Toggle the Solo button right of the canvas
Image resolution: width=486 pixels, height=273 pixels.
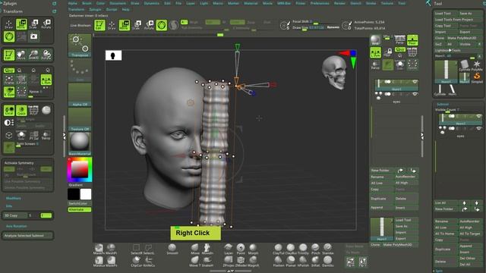(400, 64)
